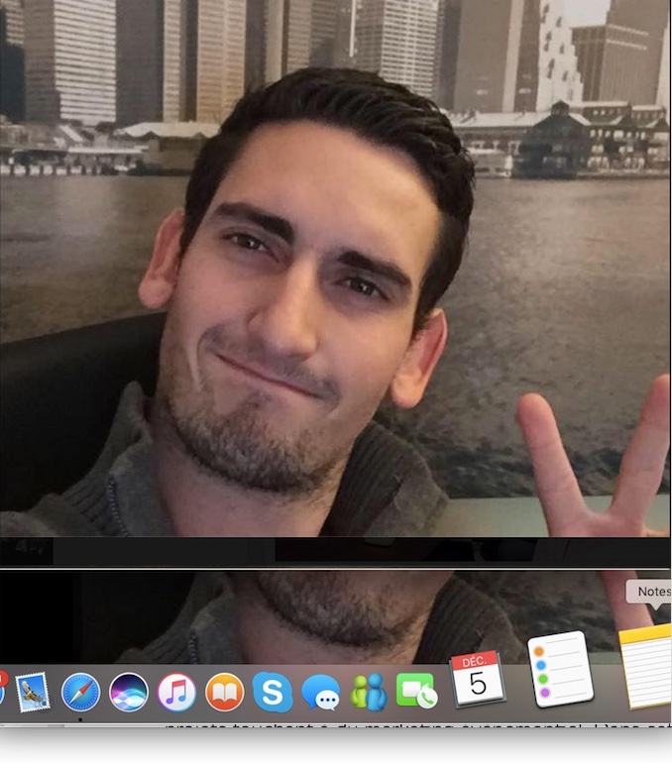Open the Messages app
This screenshot has height=763, width=672.
(x=321, y=692)
